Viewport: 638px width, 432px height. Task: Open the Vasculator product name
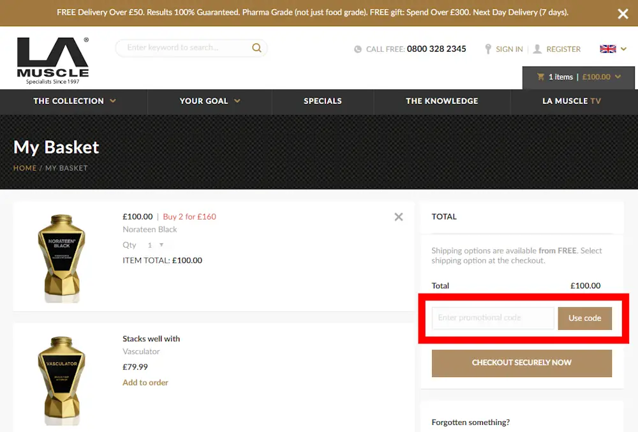coord(141,352)
